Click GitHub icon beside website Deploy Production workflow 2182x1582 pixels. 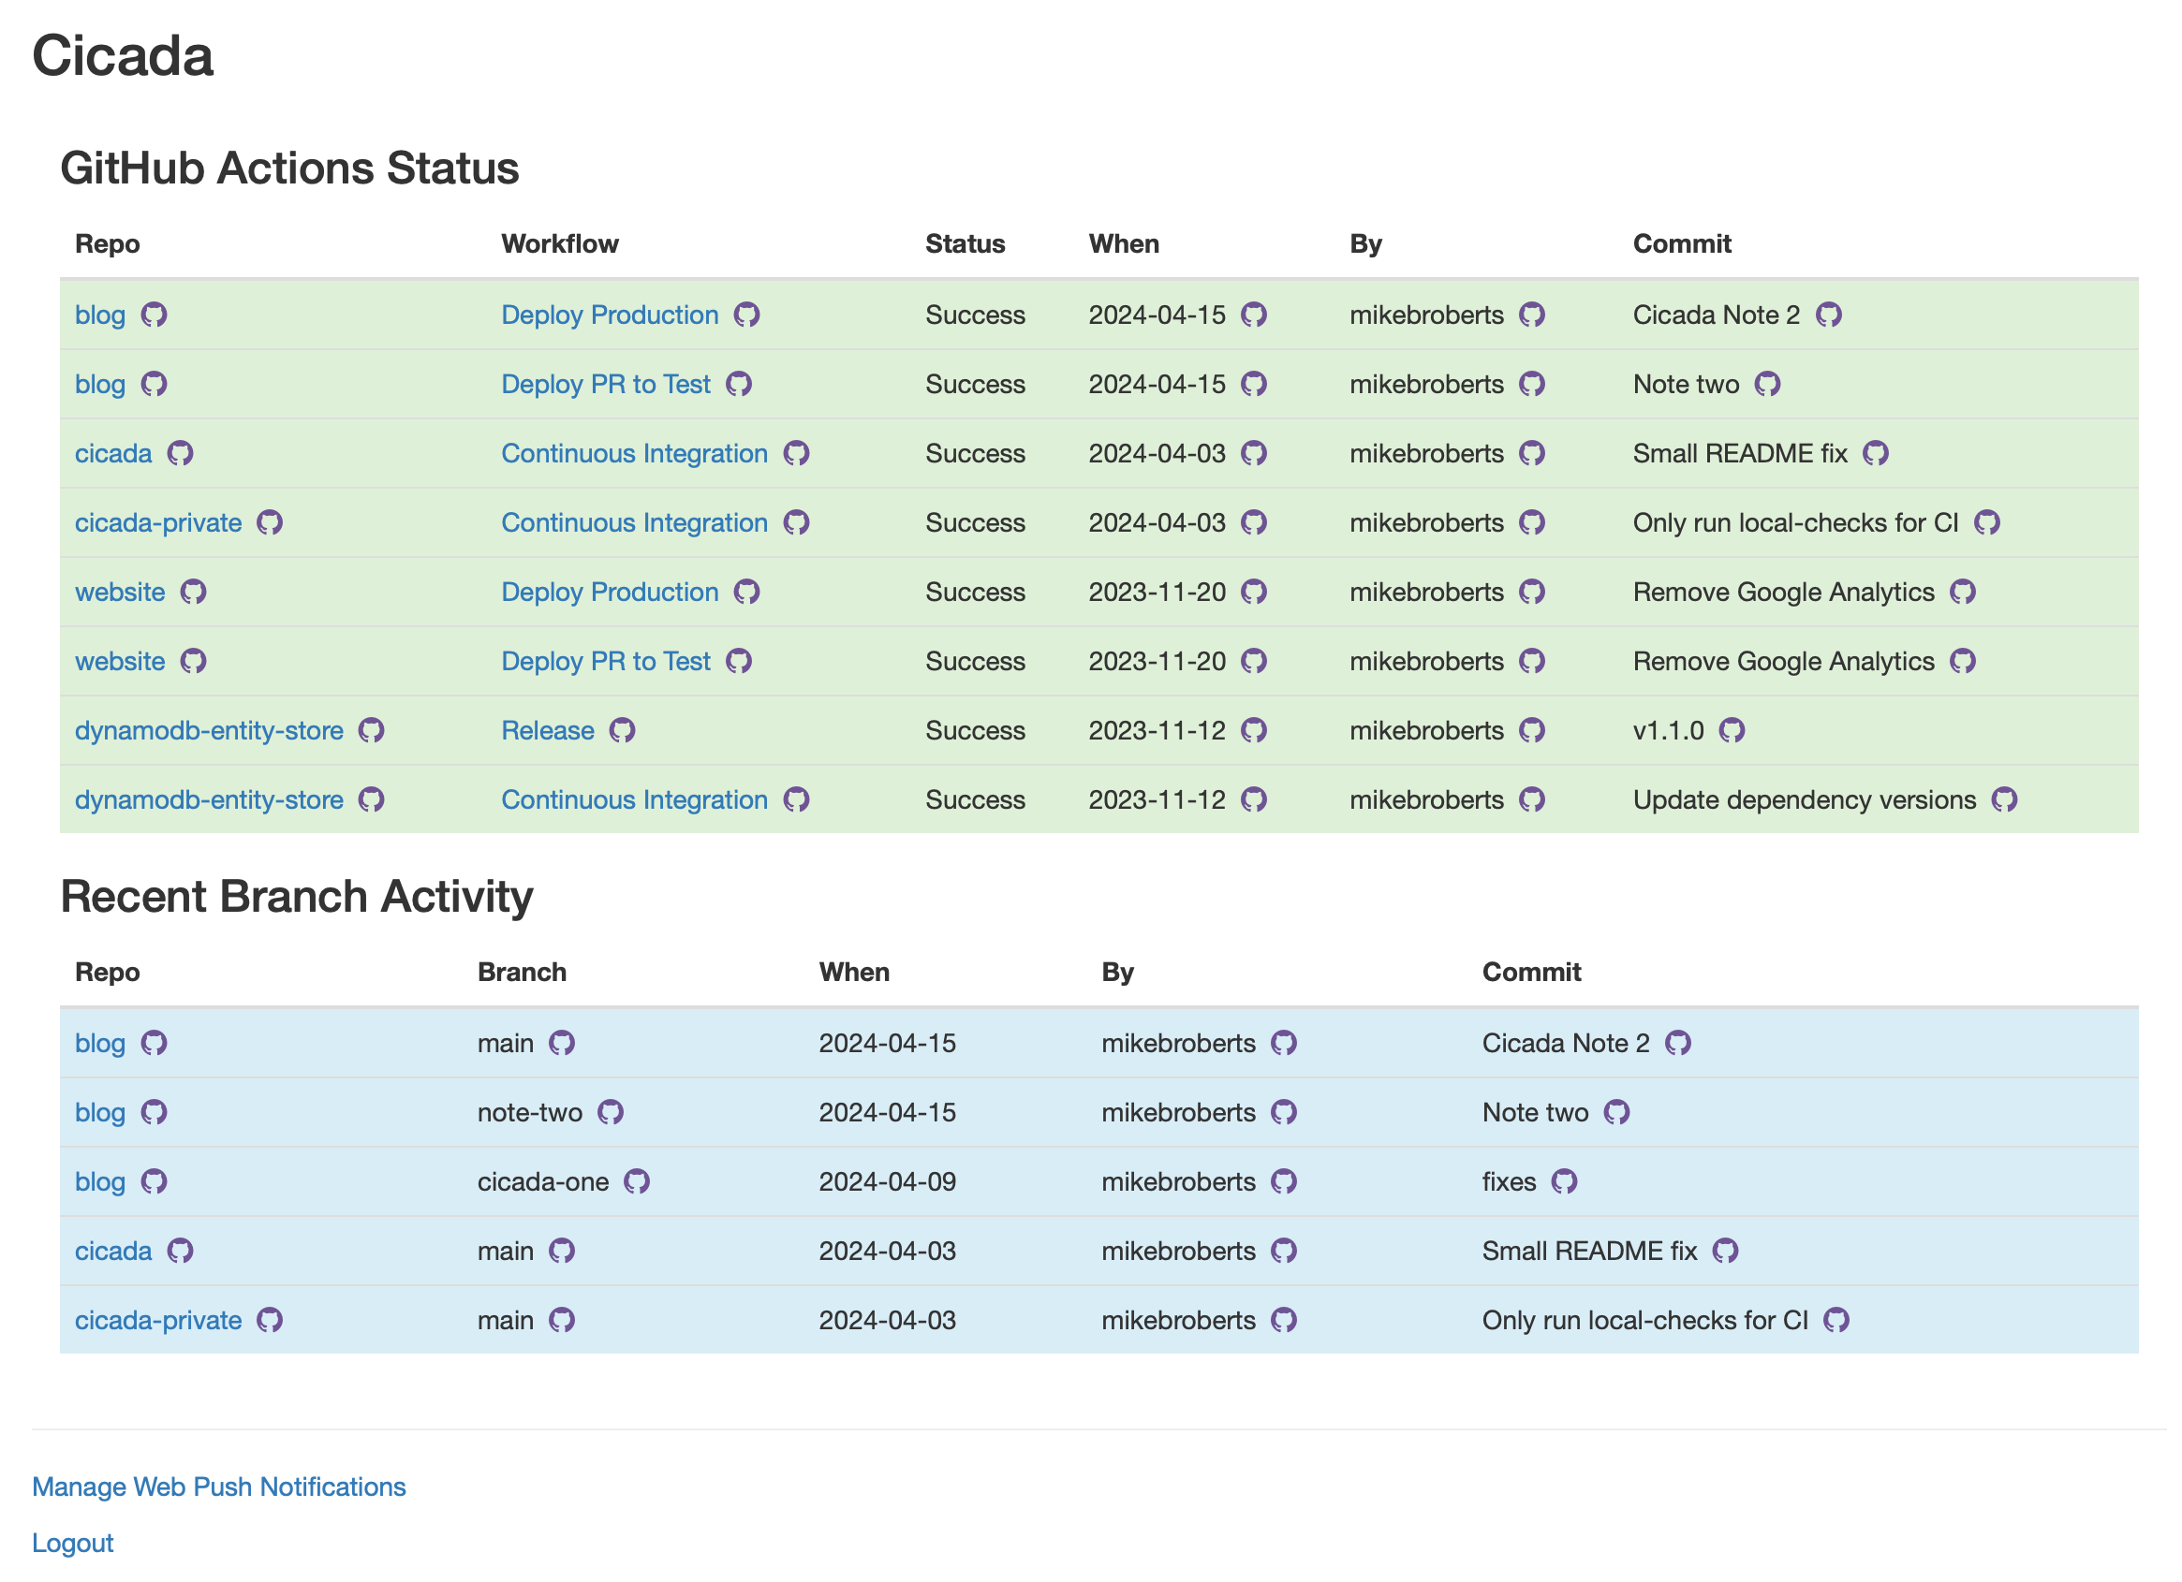[746, 592]
